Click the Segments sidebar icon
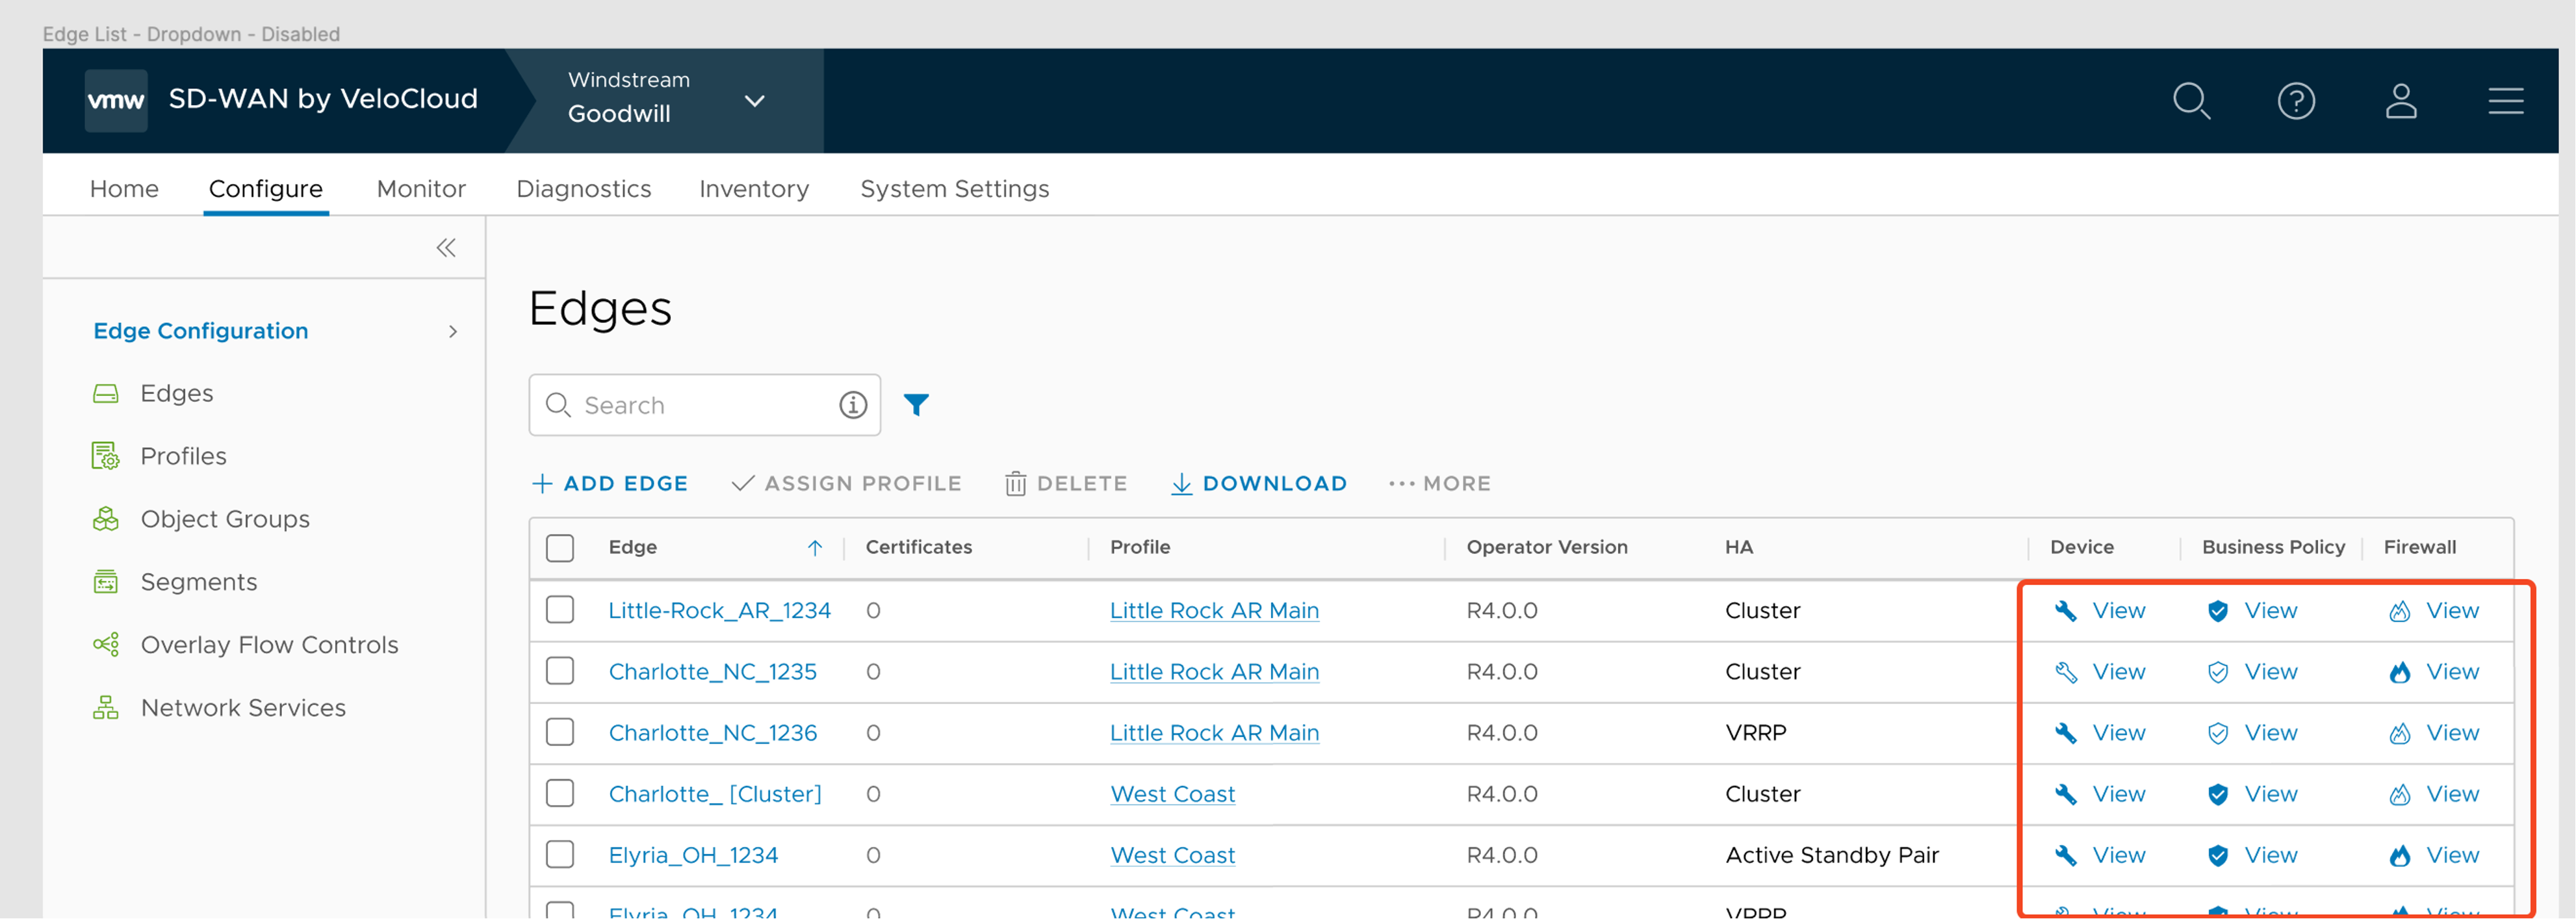The width and height of the screenshot is (2576, 919). [106, 582]
